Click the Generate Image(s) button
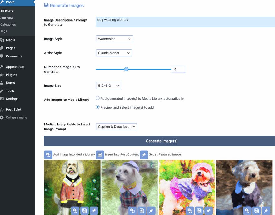The height and width of the screenshot is (215, 275). [160, 141]
